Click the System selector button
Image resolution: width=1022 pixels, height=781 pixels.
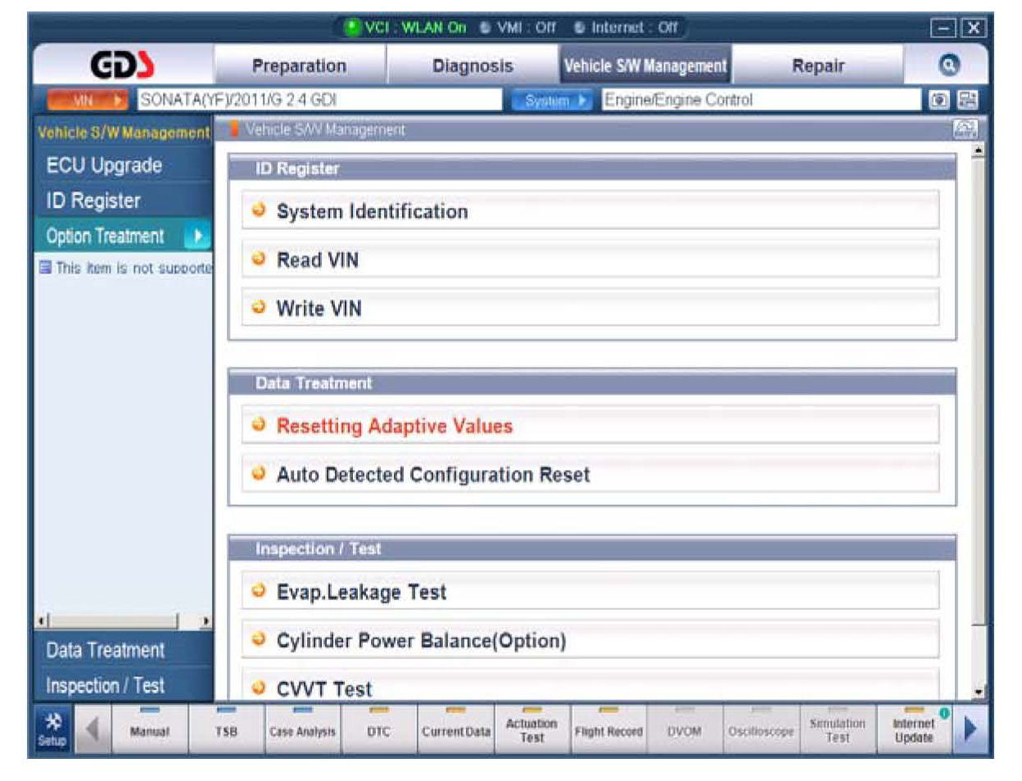click(x=552, y=100)
